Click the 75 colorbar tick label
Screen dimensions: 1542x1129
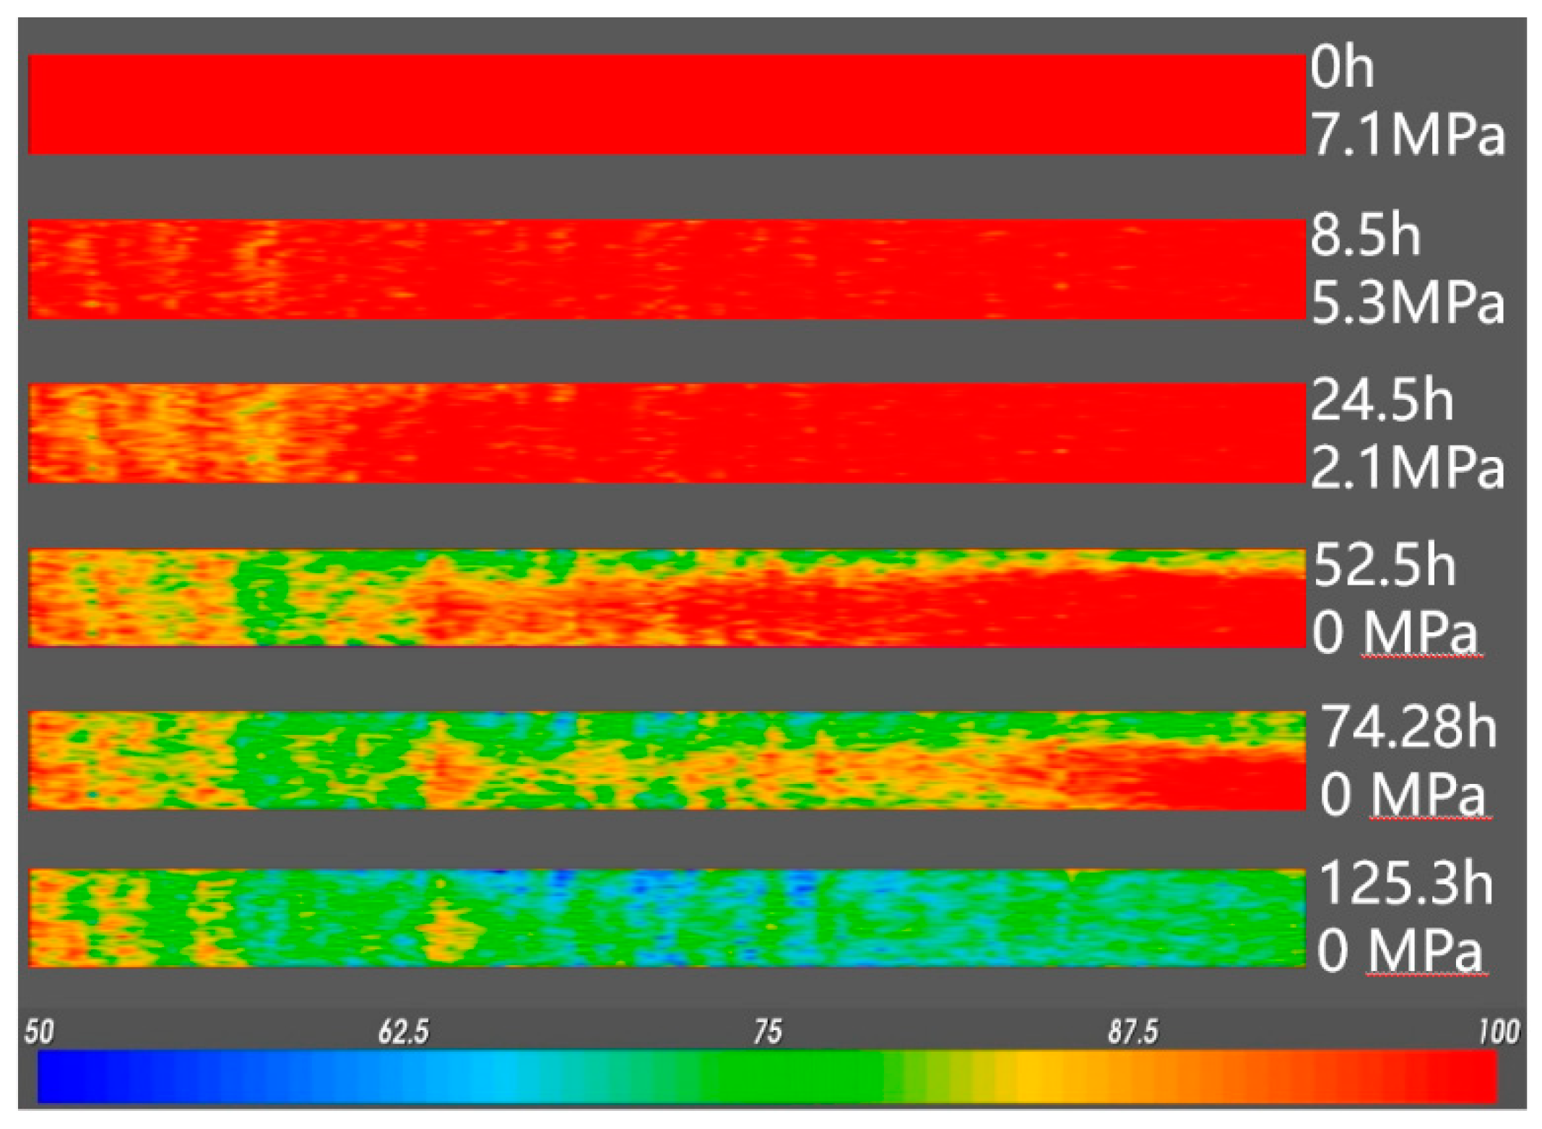[767, 1032]
